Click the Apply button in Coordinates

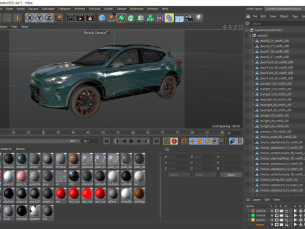pos(231,175)
